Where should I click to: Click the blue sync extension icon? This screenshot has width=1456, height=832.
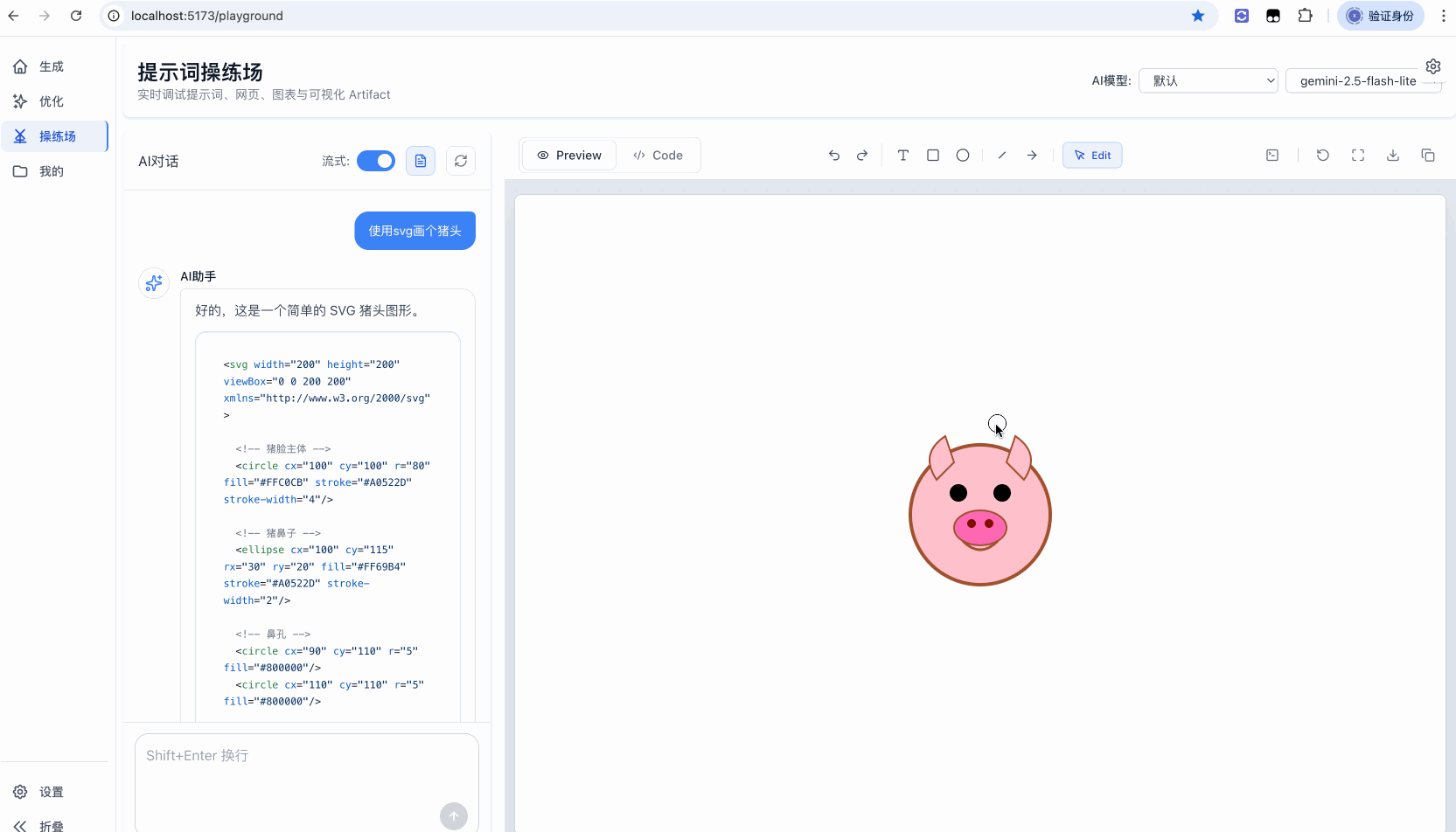point(1242,16)
